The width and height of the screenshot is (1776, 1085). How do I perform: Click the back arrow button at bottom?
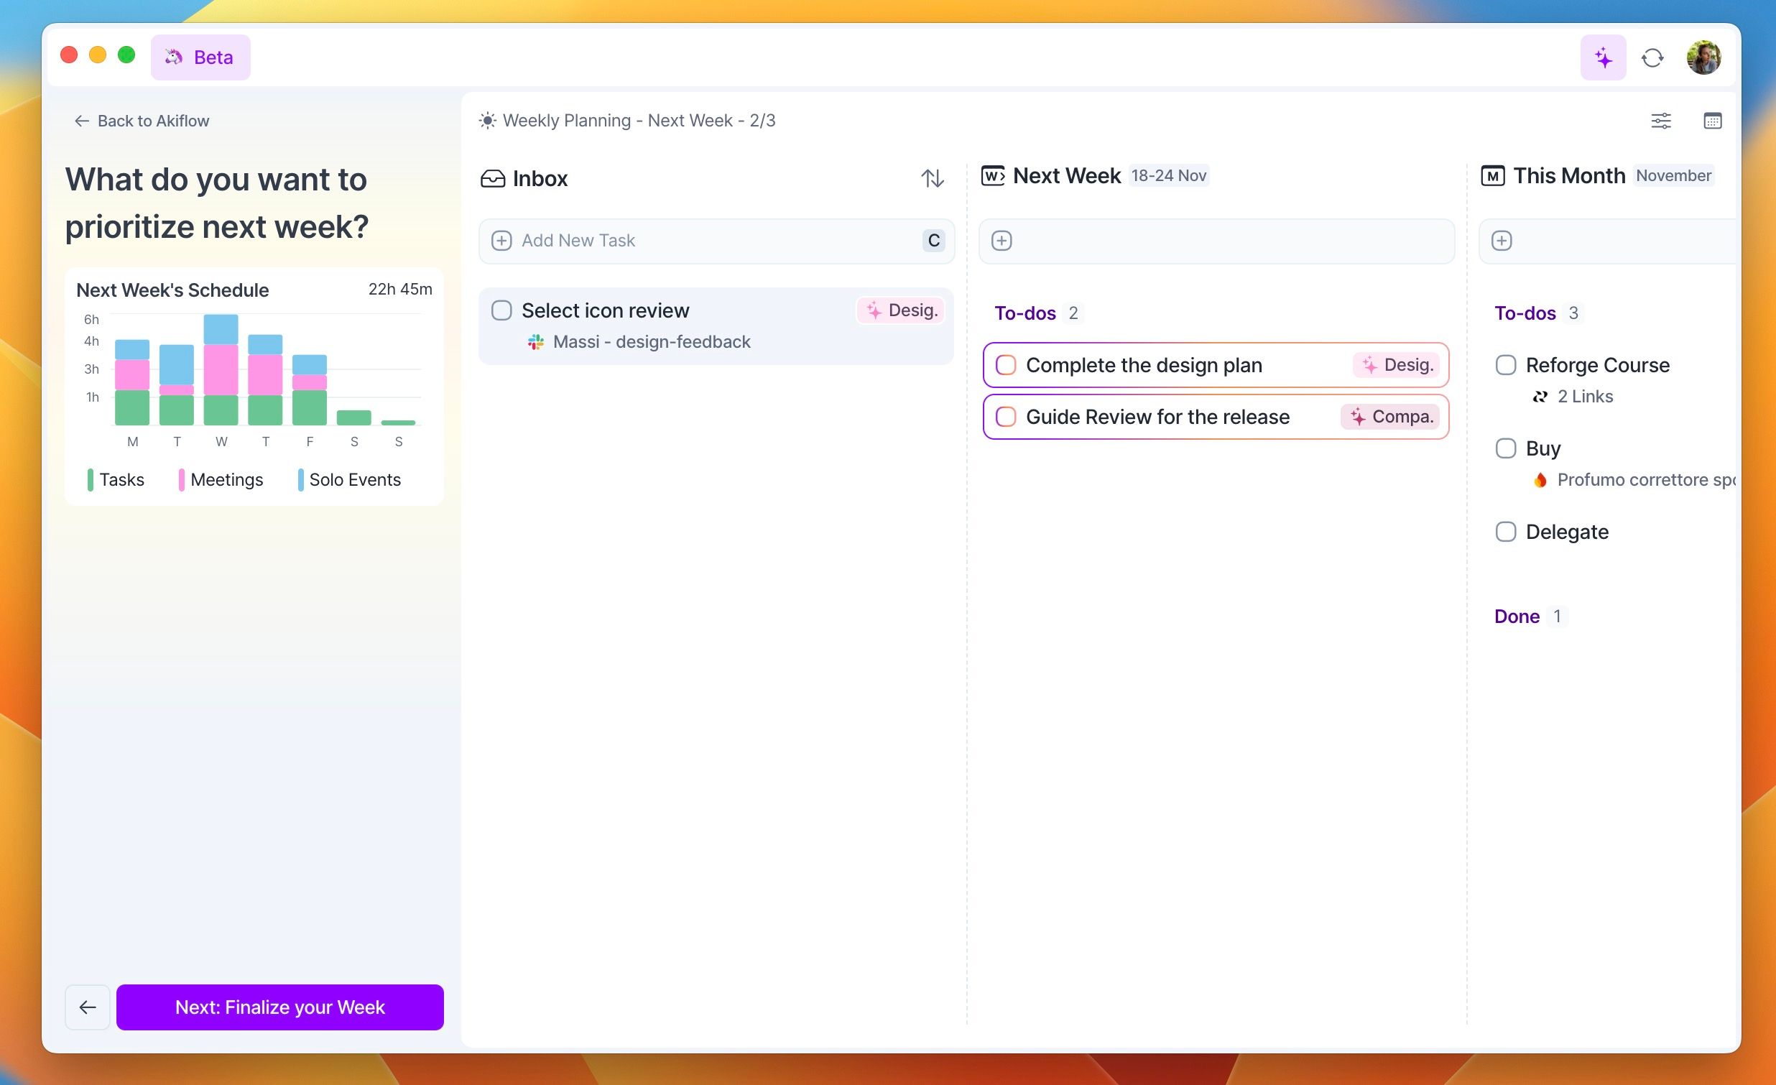87,1007
